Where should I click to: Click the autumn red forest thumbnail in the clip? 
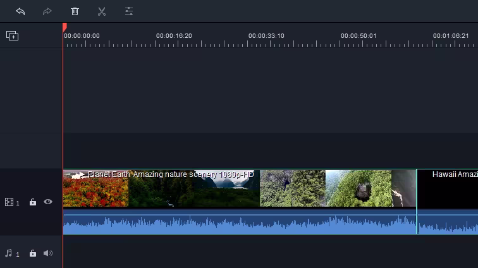point(95,188)
